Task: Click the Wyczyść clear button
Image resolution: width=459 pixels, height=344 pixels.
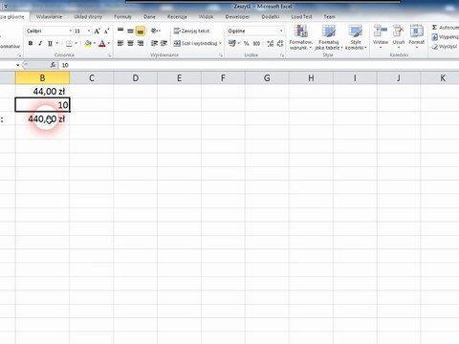Action: tap(445, 47)
